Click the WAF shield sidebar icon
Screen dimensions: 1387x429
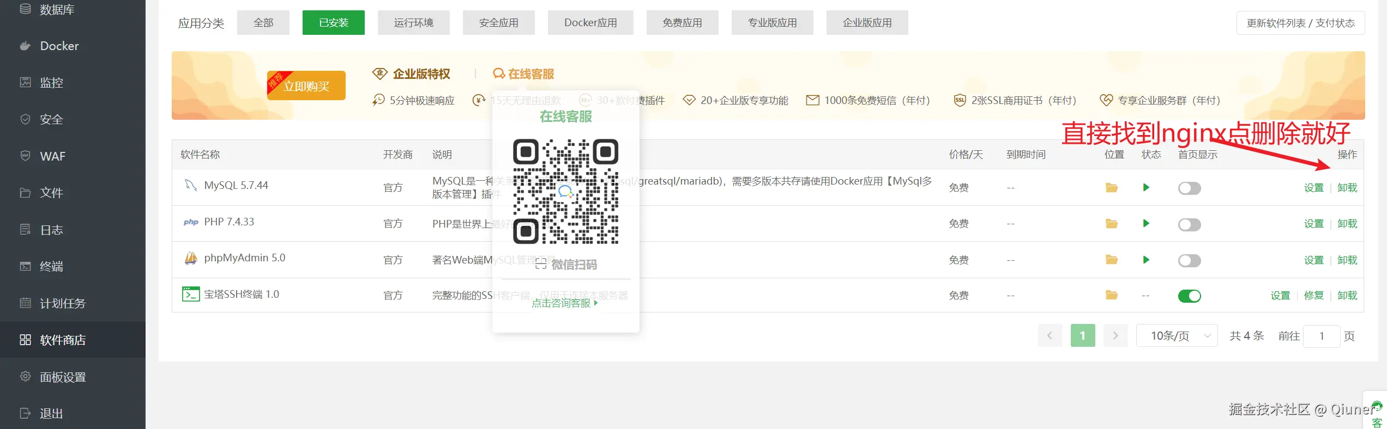(25, 156)
